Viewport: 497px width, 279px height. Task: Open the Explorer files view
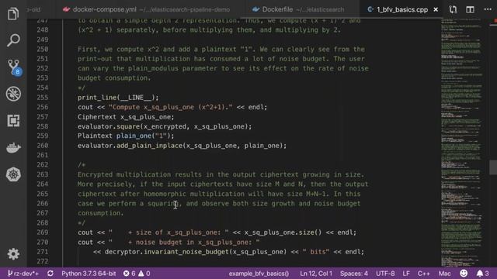point(13,14)
